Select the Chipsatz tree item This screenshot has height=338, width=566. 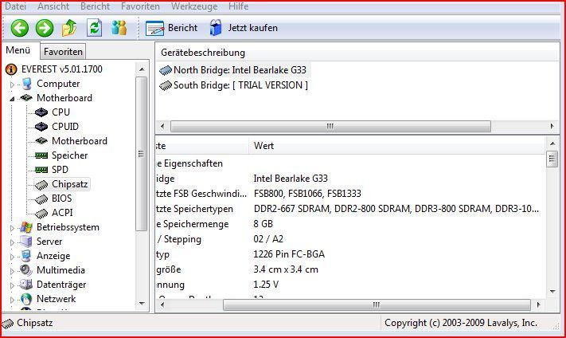[70, 184]
